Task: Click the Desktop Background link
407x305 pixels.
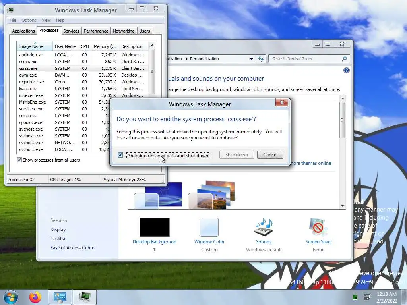Action: 155,242
